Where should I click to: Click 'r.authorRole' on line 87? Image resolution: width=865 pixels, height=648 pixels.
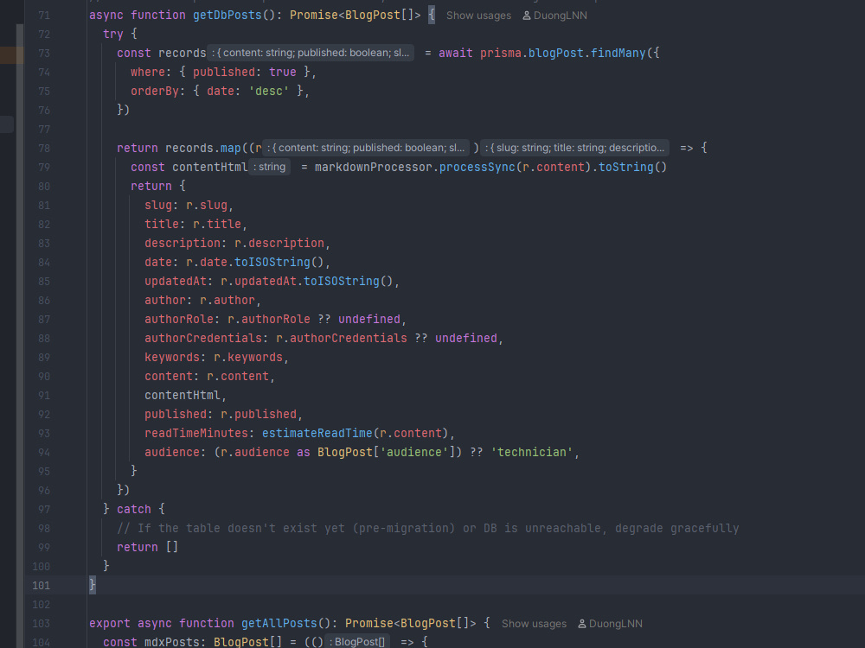(x=269, y=319)
